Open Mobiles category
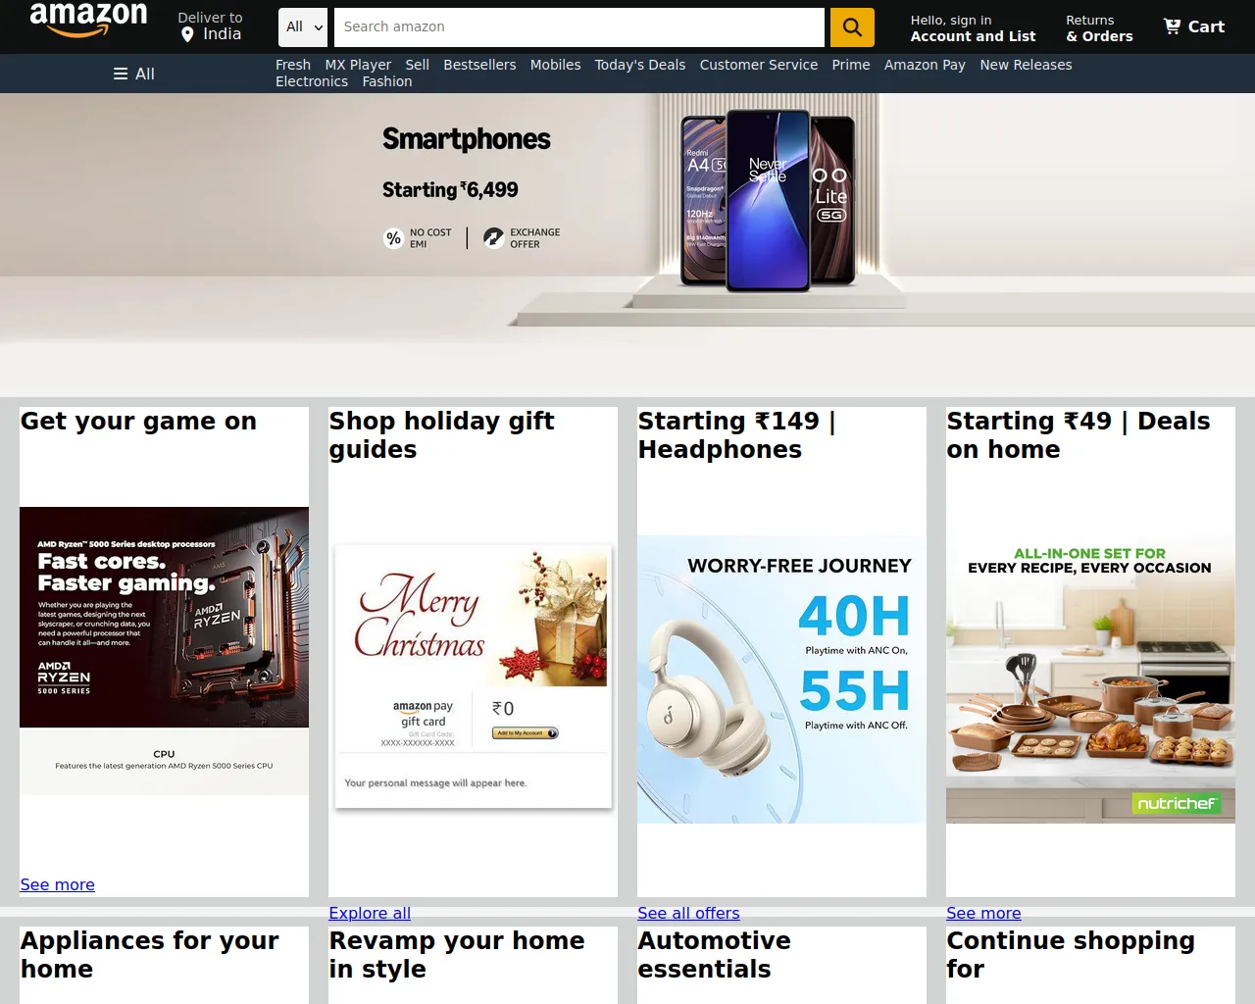Viewport: 1255px width, 1004px height. pos(555,65)
